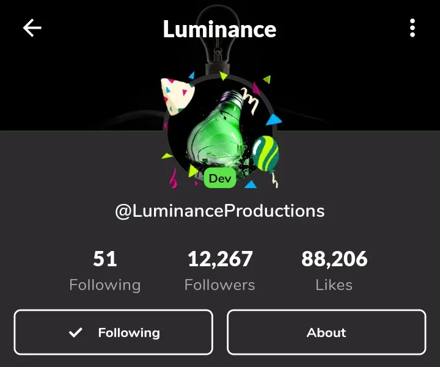
Task: Click the green striped balloon decoration
Action: (x=265, y=154)
